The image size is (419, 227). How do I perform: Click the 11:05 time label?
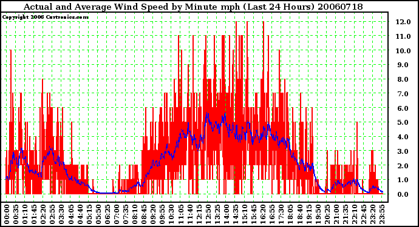(180, 214)
